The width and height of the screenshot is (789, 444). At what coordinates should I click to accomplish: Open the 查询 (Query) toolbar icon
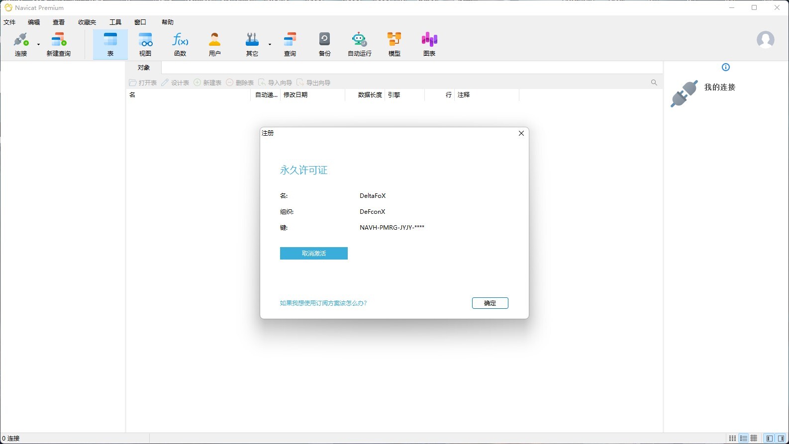point(290,44)
